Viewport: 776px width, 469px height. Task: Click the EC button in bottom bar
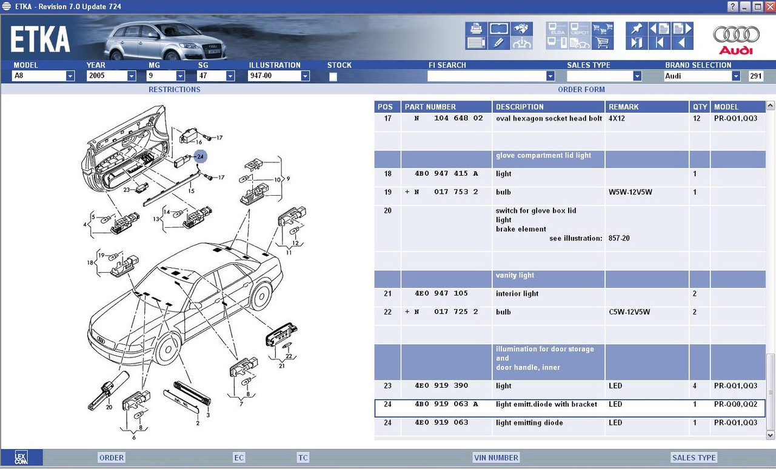point(239,457)
